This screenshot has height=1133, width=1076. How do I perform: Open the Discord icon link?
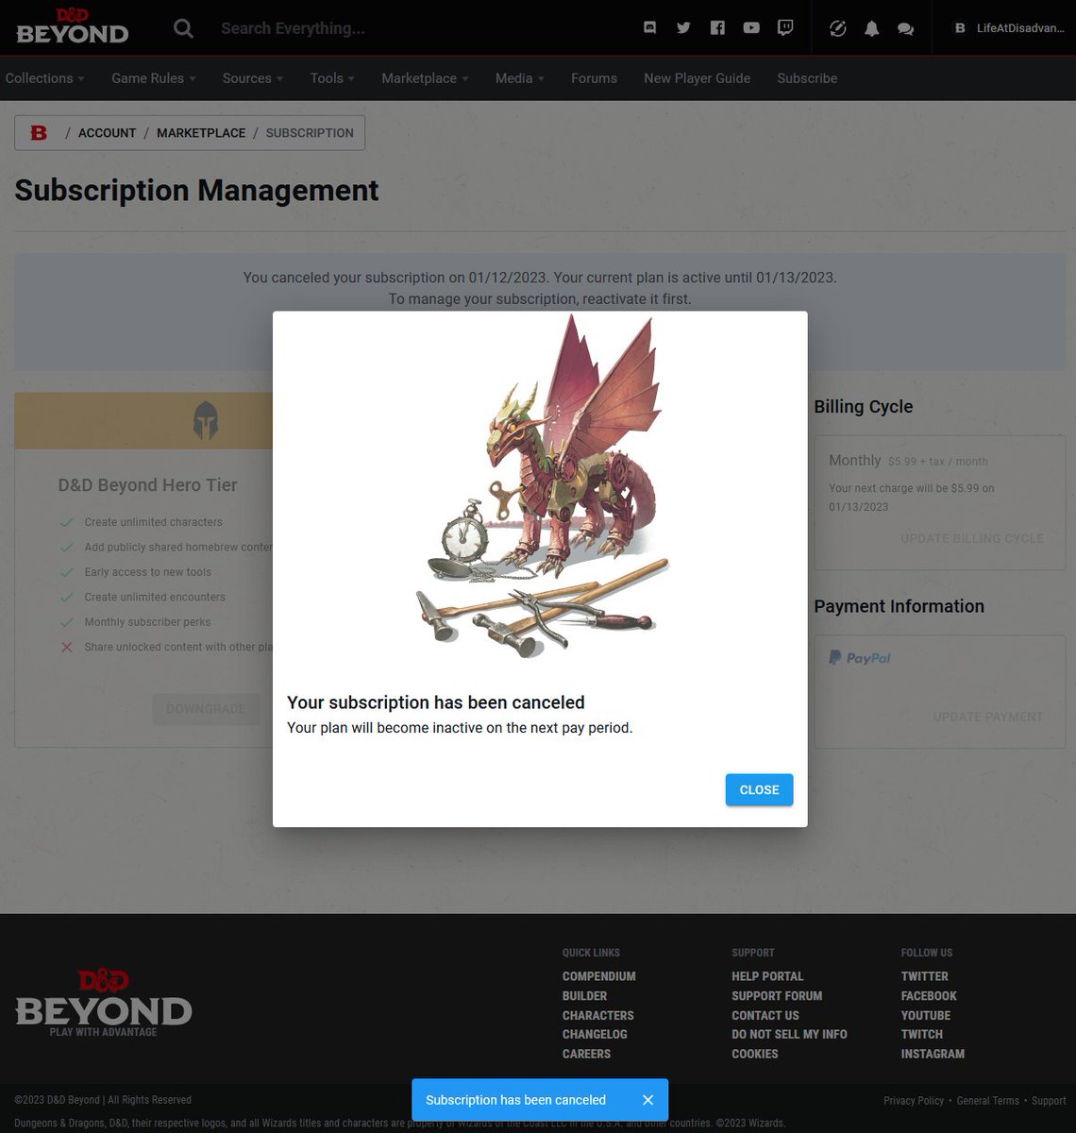click(649, 28)
